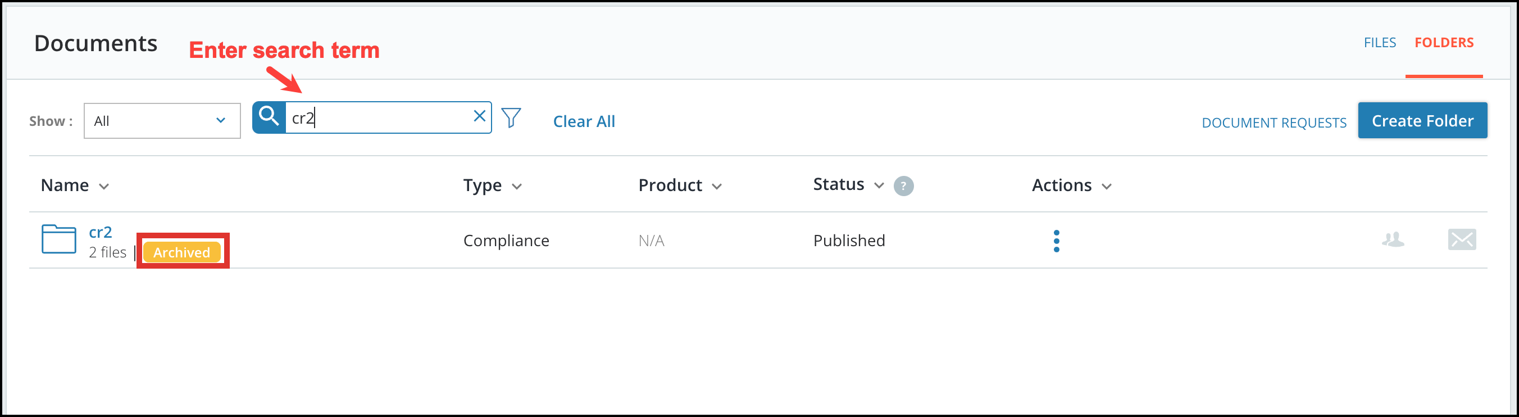Expand the Status column chevron

click(x=879, y=185)
